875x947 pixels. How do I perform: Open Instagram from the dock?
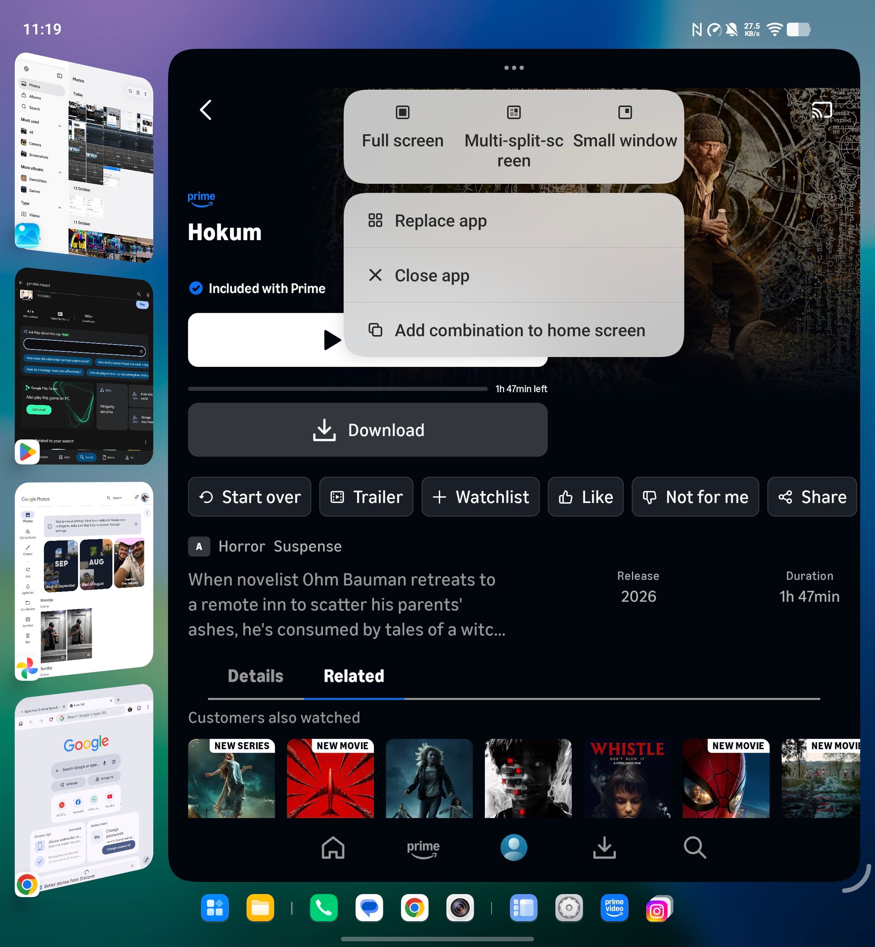(x=659, y=909)
